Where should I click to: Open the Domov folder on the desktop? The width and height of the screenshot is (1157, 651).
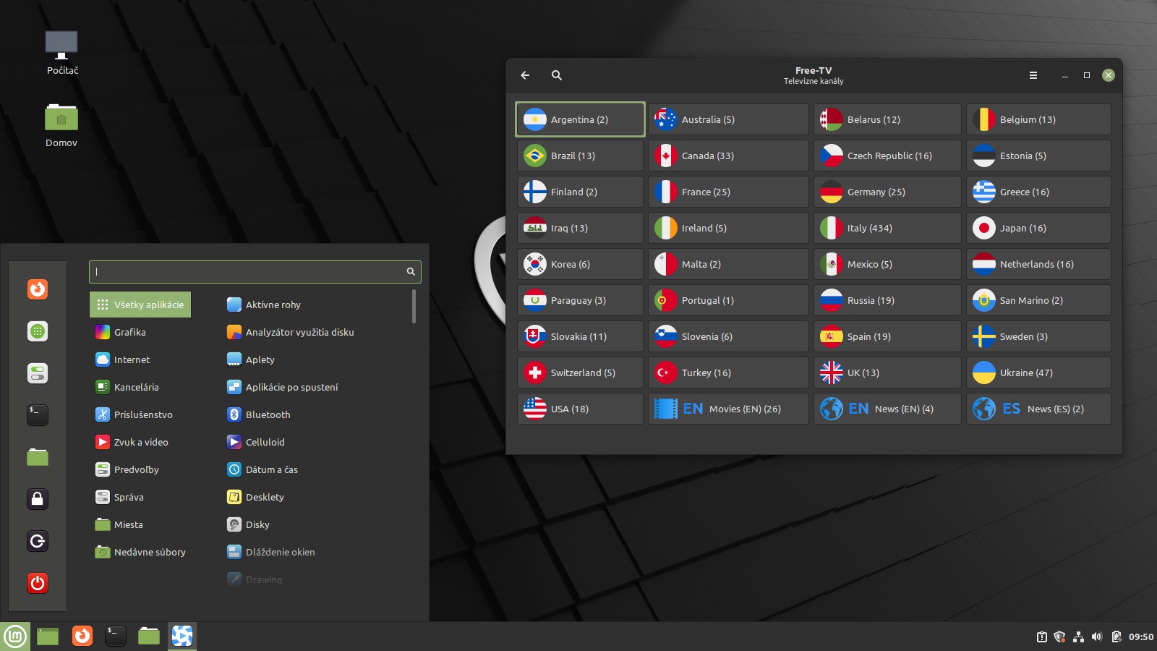point(61,125)
